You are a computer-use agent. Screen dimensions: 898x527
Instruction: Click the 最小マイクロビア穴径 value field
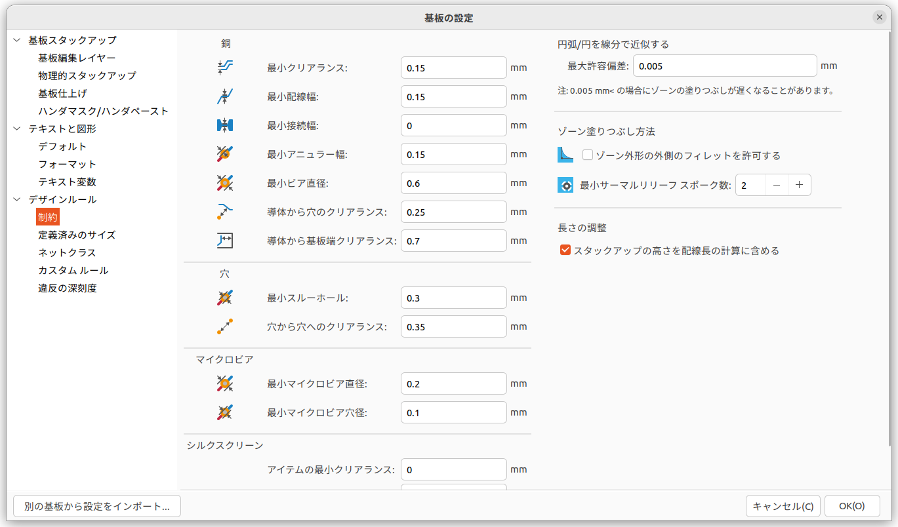tap(454, 412)
